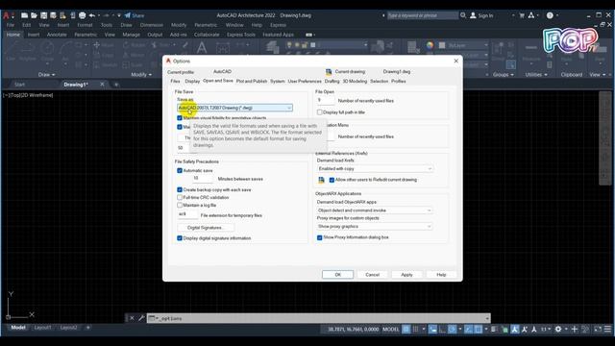615x346 pixels.
Task: Click the command line close X icon
Action: tap(132, 318)
